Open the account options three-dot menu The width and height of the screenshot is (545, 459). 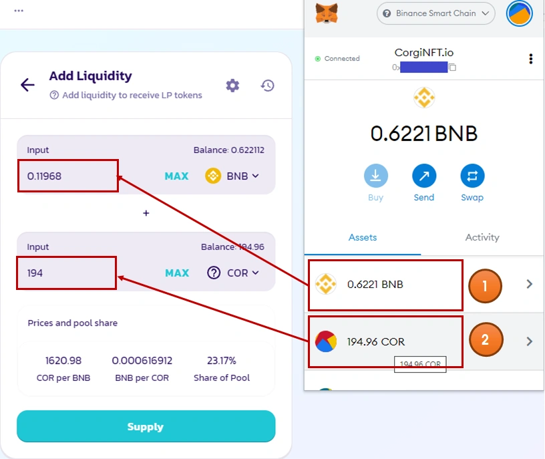point(531,59)
